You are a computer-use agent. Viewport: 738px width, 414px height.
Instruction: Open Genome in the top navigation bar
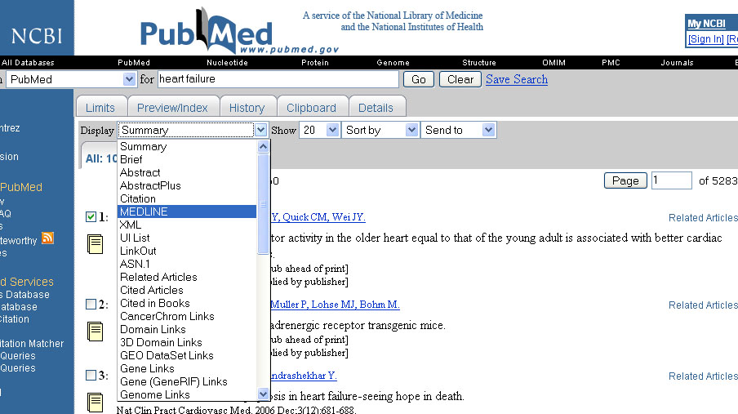393,63
